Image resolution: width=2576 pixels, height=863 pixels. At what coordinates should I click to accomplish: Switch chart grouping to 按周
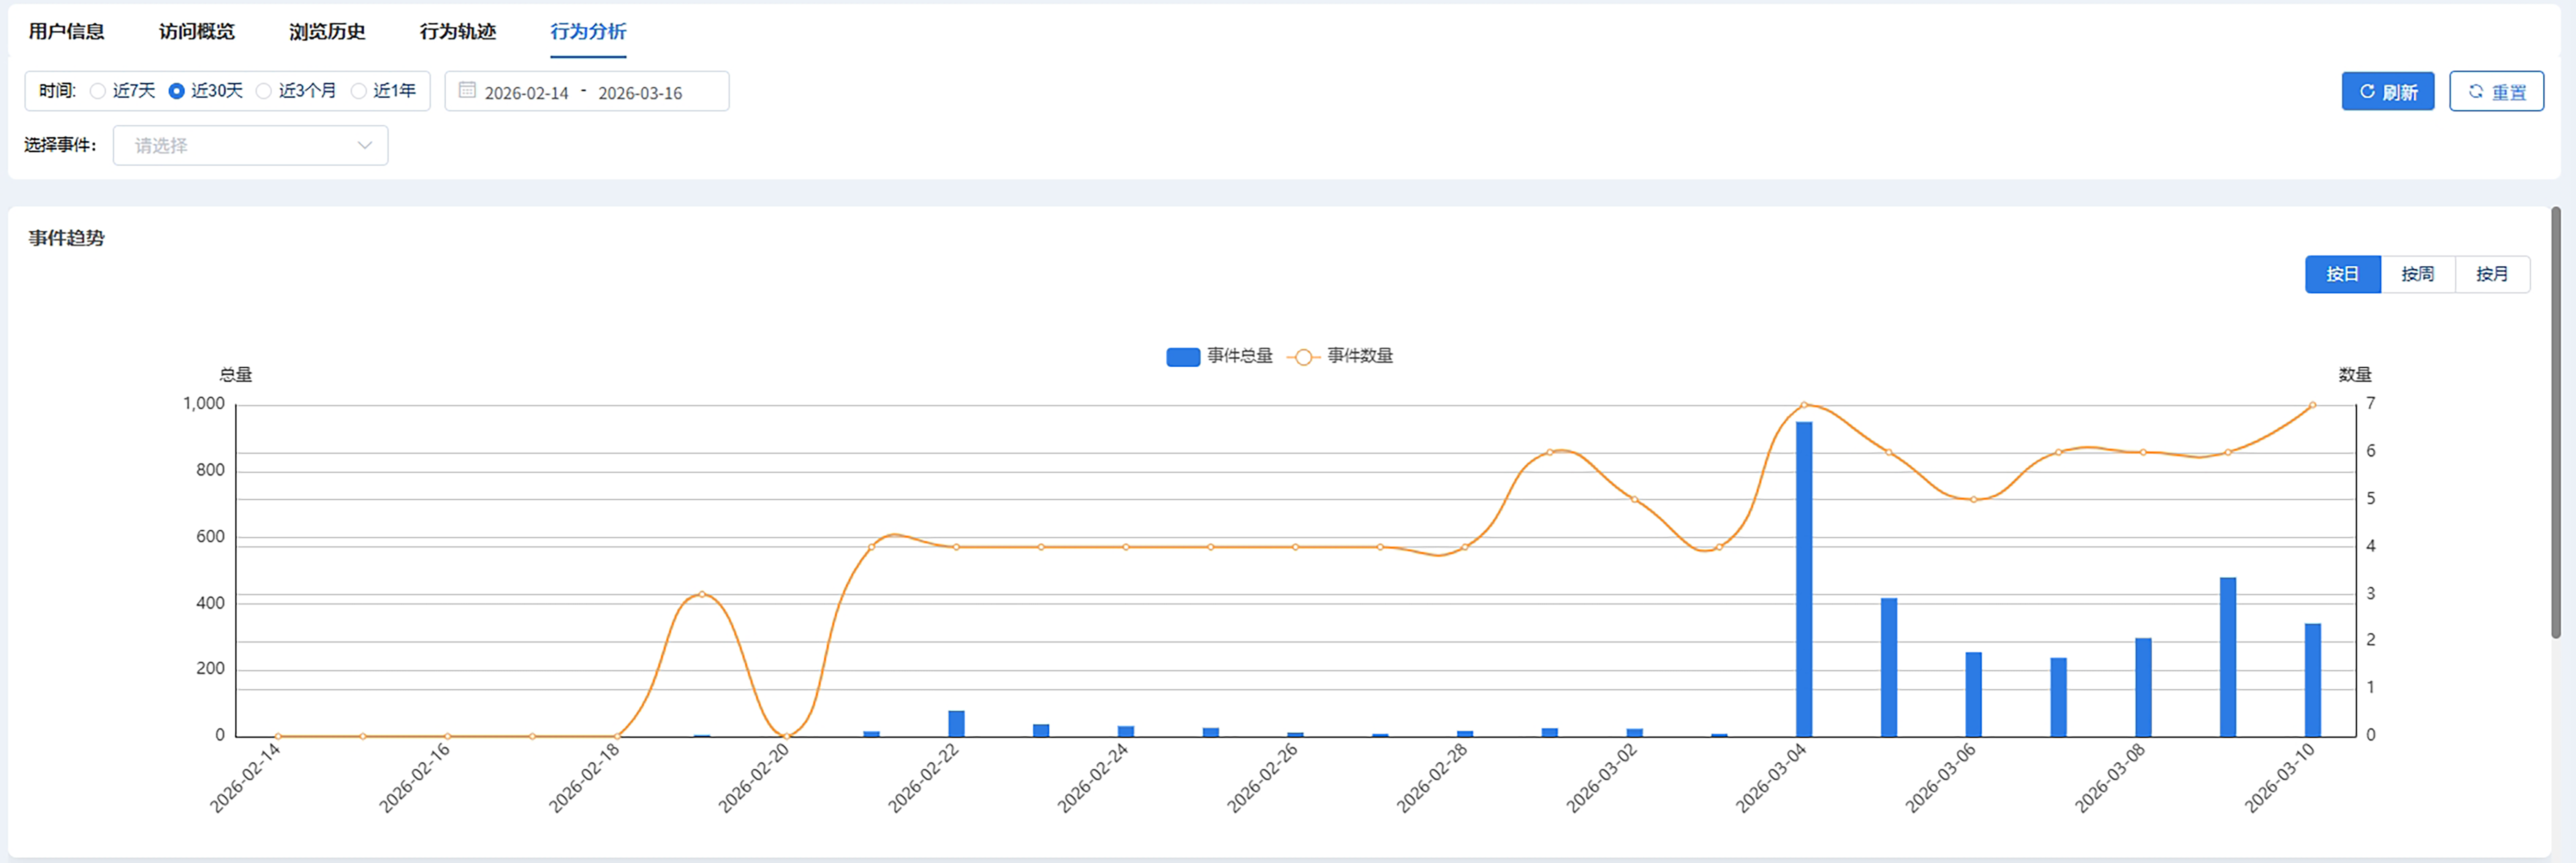[2417, 274]
